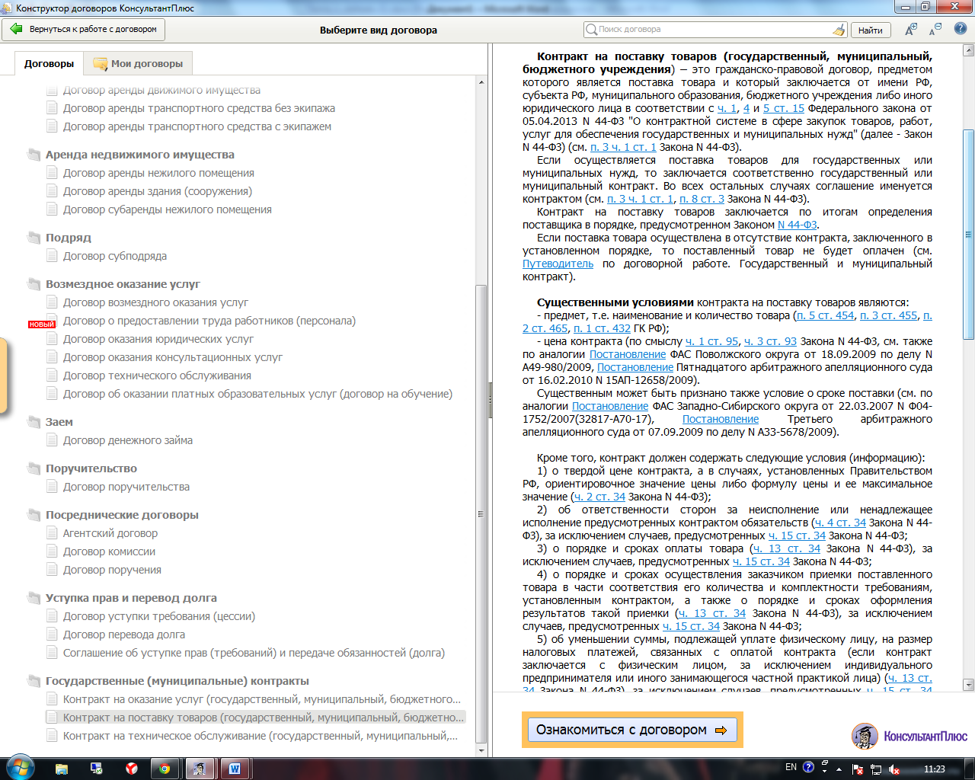This screenshot has height=780, width=975.
Task: Click folder icon beside Подряд category
Action: click(34, 238)
